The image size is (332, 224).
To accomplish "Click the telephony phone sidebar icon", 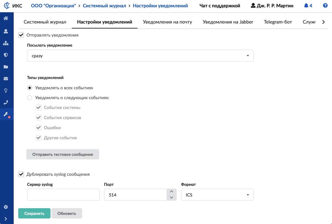I will pos(6,102).
